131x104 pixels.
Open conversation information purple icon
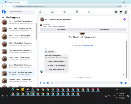(x=124, y=19)
